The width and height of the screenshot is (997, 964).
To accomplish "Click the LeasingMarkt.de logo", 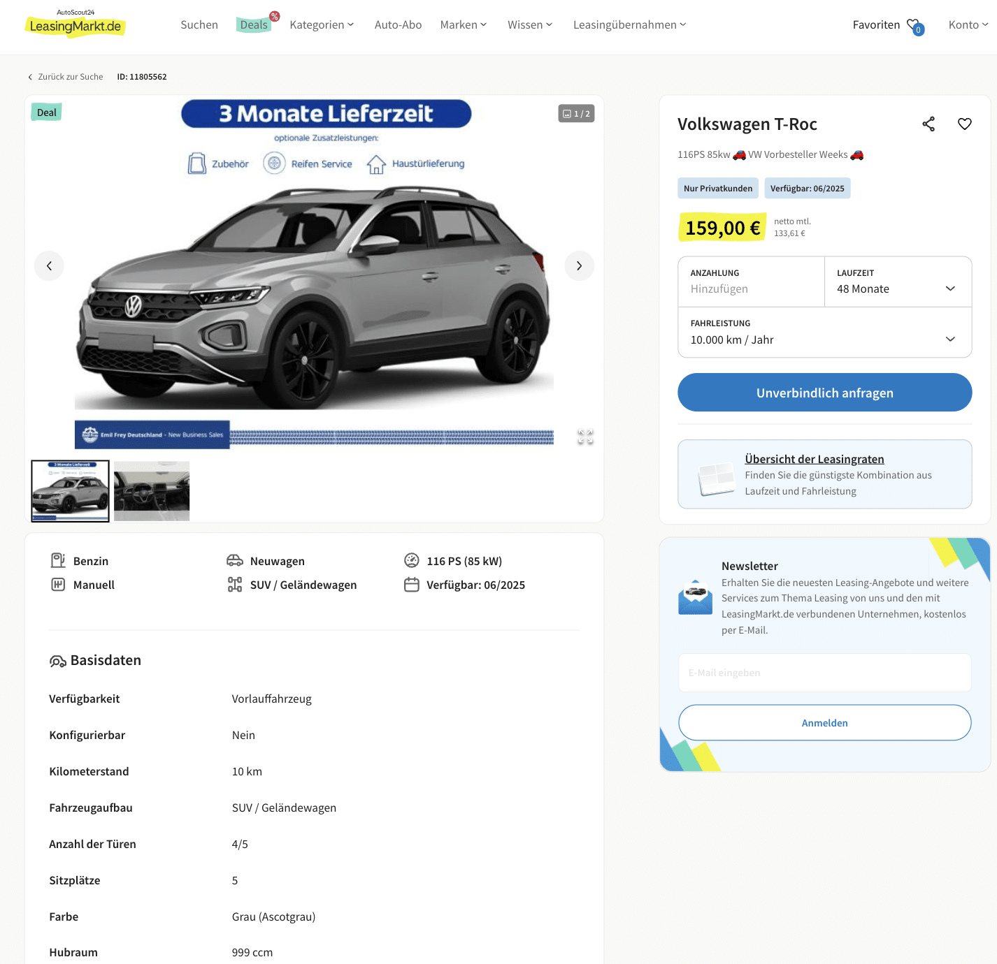I will tap(76, 25).
